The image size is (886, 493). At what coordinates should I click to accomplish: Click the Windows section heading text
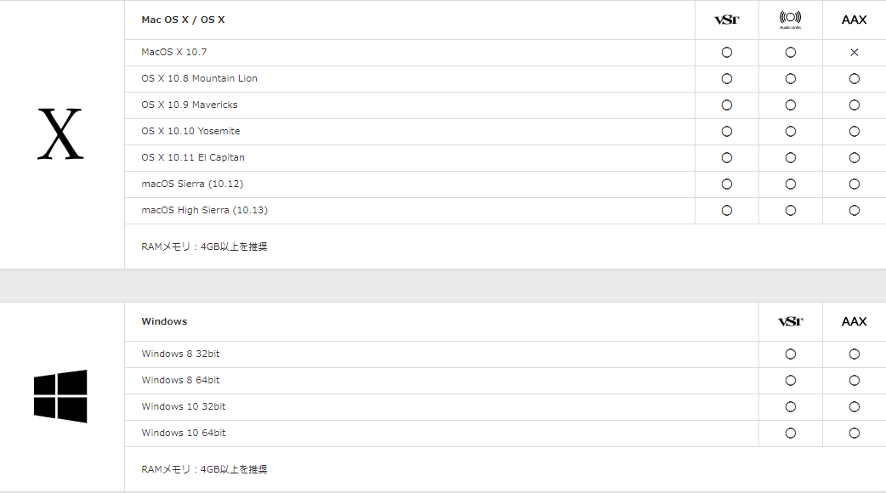click(x=164, y=321)
